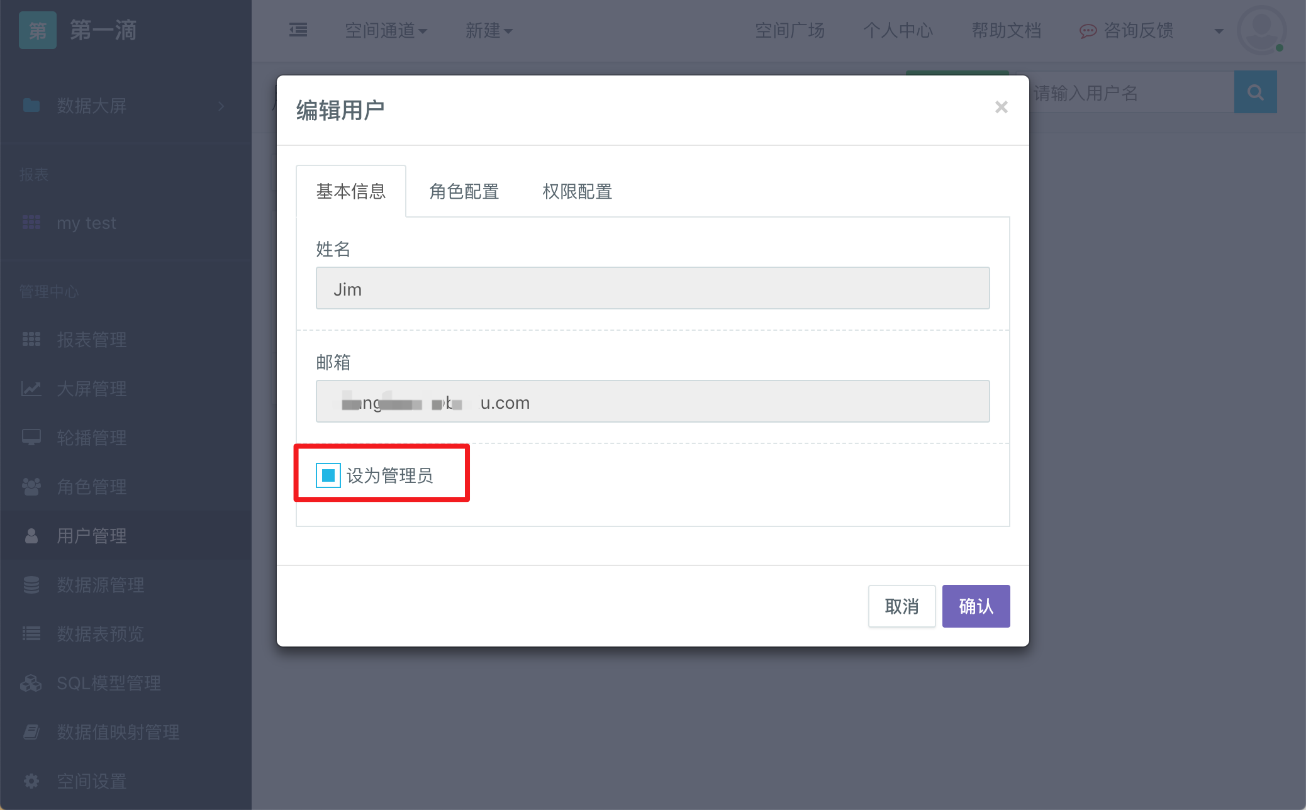
Task: Select 大屏管理 in the sidebar
Action: 92,389
